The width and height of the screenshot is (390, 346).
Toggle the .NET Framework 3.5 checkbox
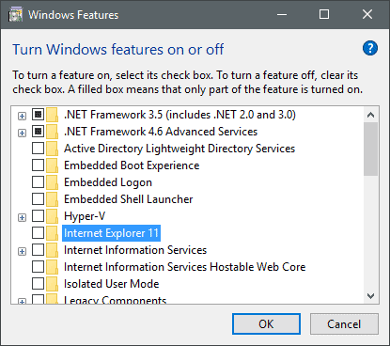[38, 115]
